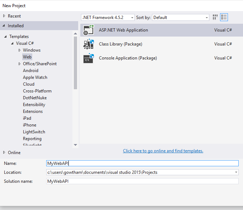Expand the Recent section
Viewport: 243px width, 210px height.
4,16
